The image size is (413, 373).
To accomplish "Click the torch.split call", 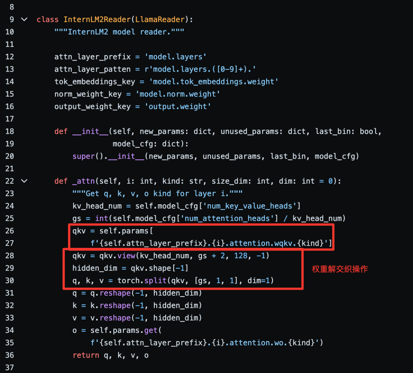I will (x=142, y=280).
